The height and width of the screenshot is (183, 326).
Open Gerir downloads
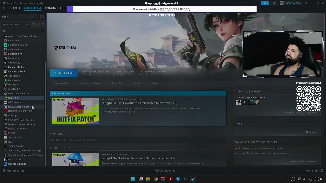(165, 171)
